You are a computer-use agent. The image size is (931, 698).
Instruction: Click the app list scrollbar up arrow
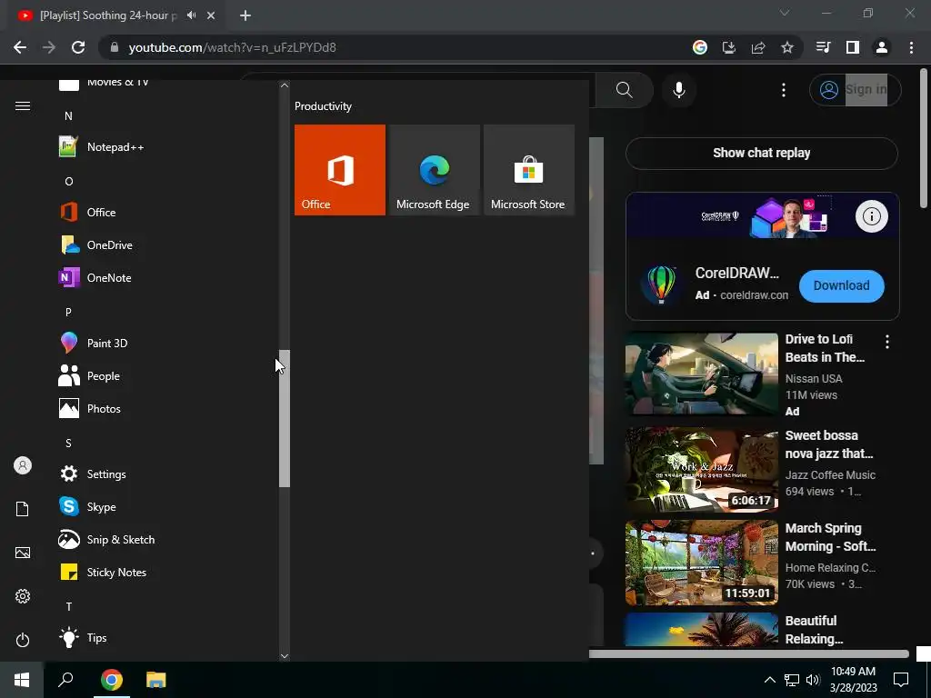(x=285, y=85)
